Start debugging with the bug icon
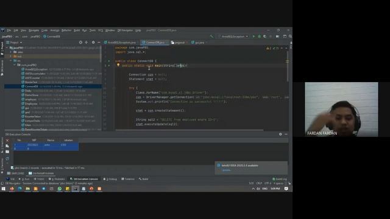 click(259, 36)
